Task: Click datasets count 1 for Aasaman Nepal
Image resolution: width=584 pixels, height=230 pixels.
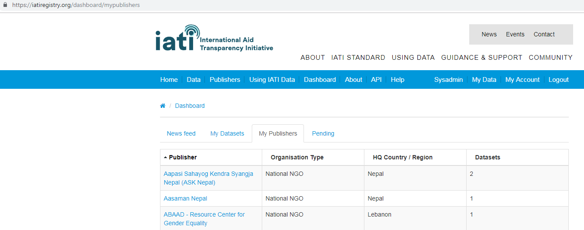Action: [471, 198]
